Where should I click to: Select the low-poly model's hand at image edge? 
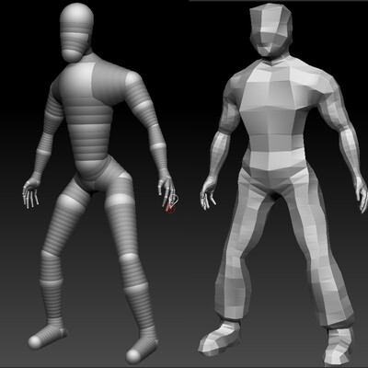[362, 195]
